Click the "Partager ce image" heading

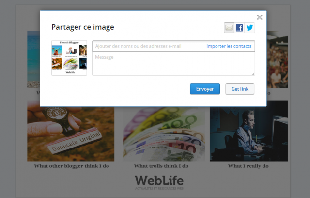pos(83,27)
